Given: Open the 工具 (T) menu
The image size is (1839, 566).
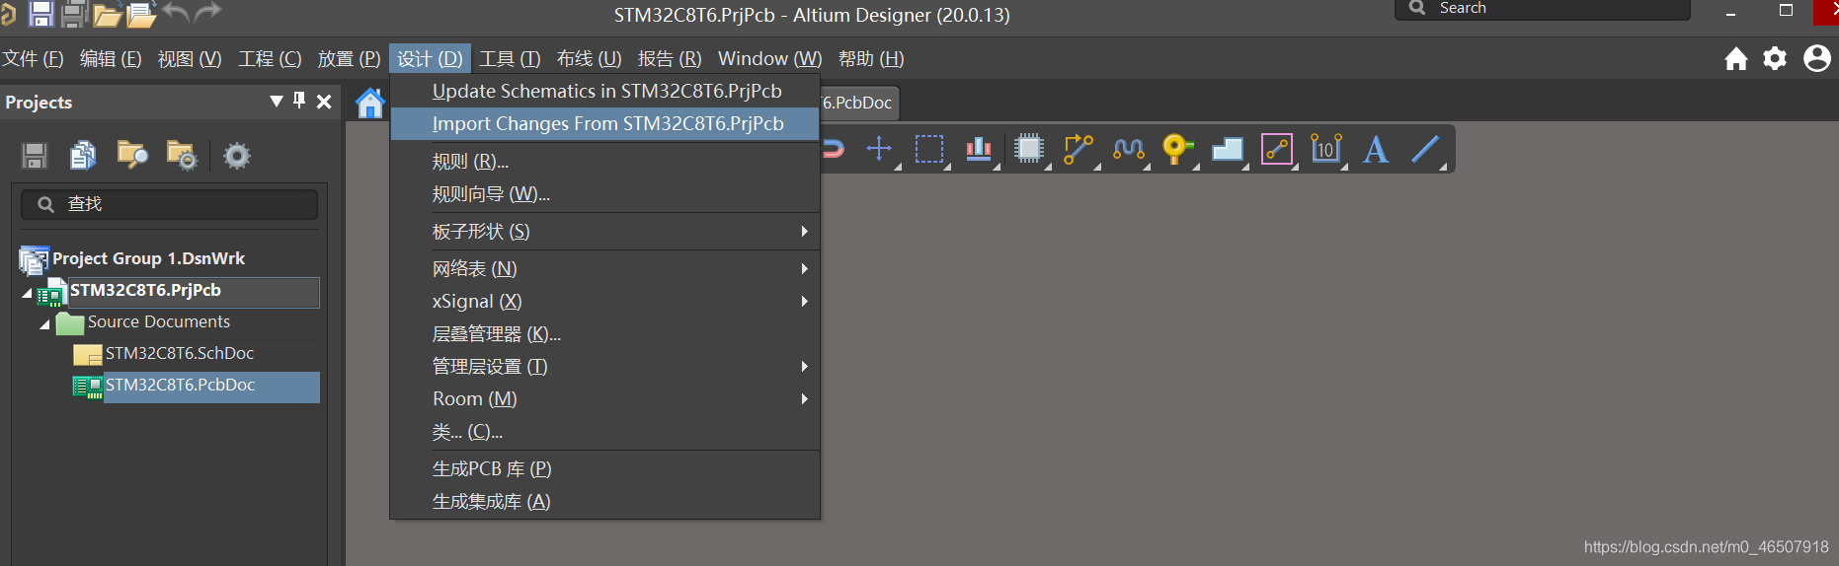Looking at the screenshot, I should [510, 59].
